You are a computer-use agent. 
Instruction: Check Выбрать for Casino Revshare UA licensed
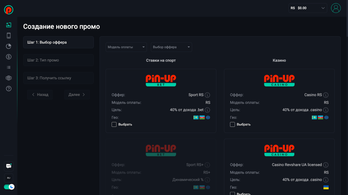click(x=232, y=193)
